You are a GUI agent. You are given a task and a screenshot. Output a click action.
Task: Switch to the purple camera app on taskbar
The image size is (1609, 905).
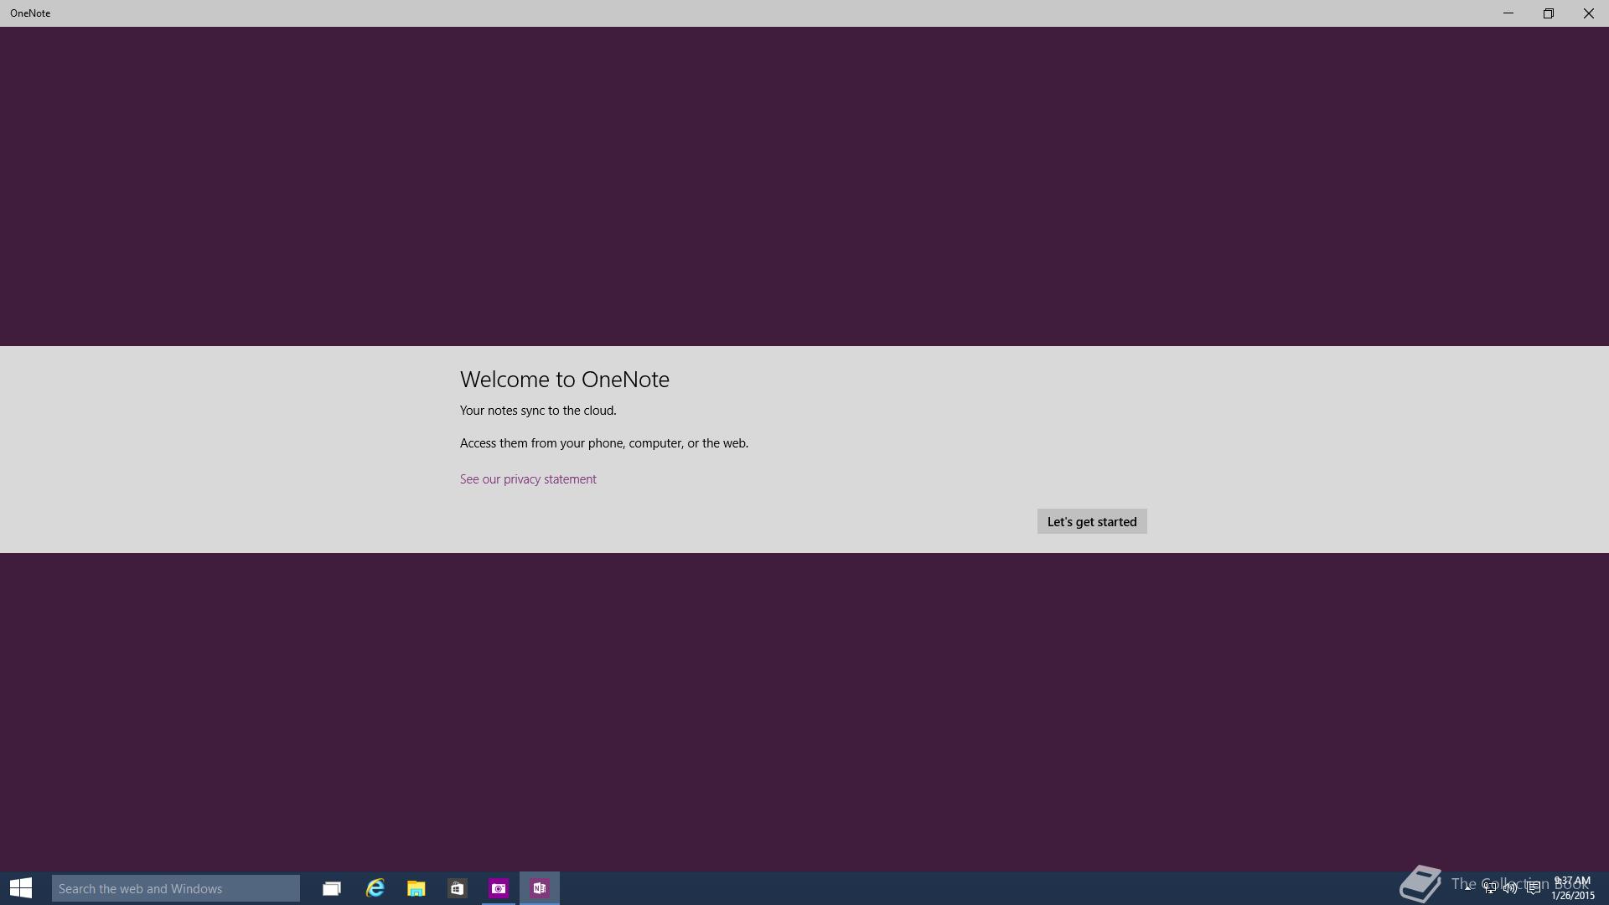point(499,888)
